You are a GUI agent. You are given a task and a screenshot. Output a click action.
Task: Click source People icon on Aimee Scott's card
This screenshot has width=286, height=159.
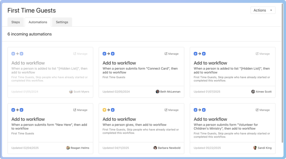pyautogui.click(x=196, y=54)
